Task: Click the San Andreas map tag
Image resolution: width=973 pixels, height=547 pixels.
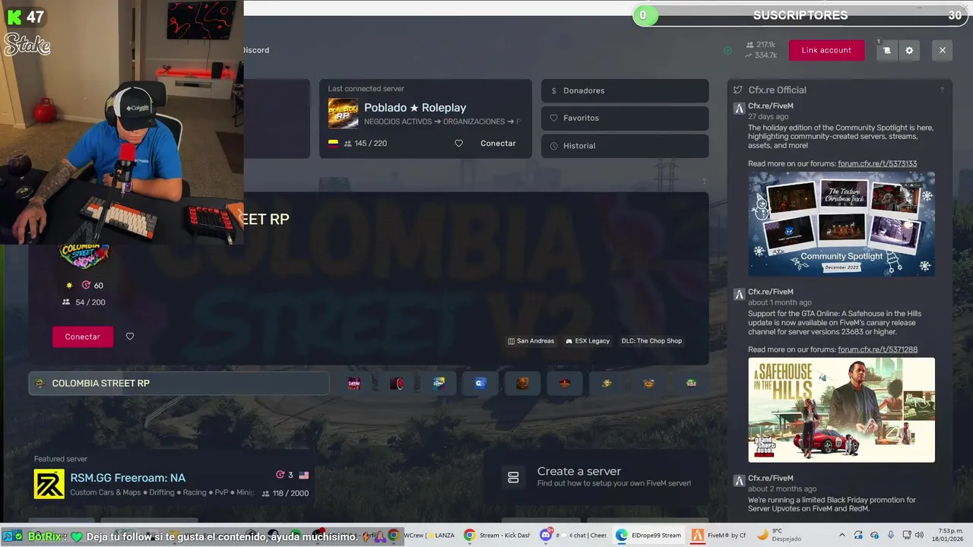Action: 531,341
